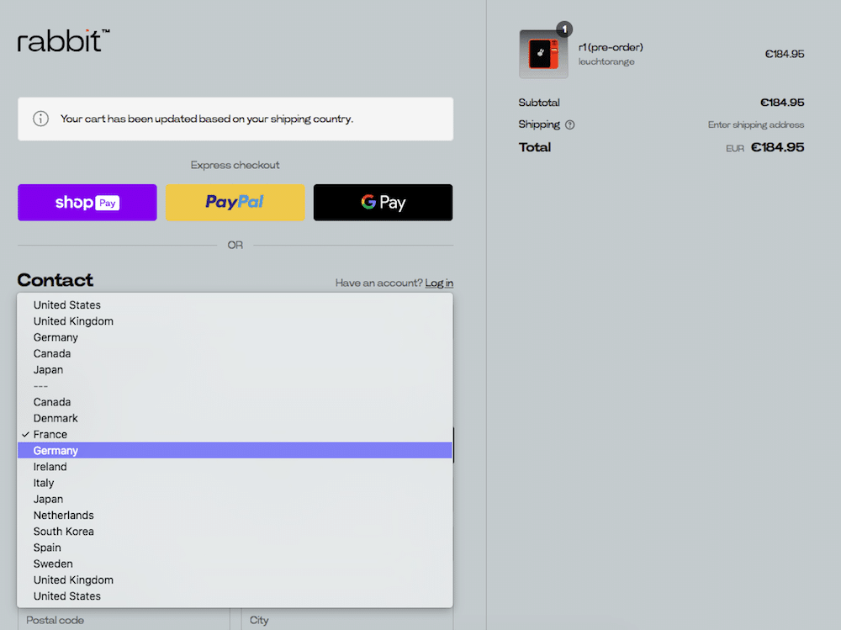Viewport: 841px width, 630px height.
Task: Choose United Kingdom below Sweden
Action: (235, 580)
